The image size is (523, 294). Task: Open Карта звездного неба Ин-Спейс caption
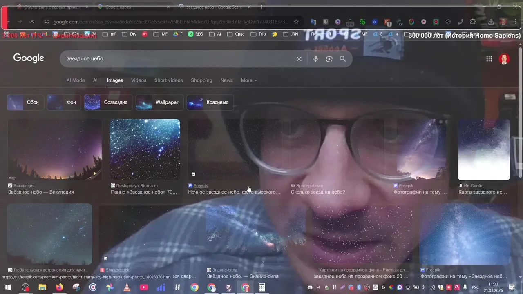pos(483,192)
